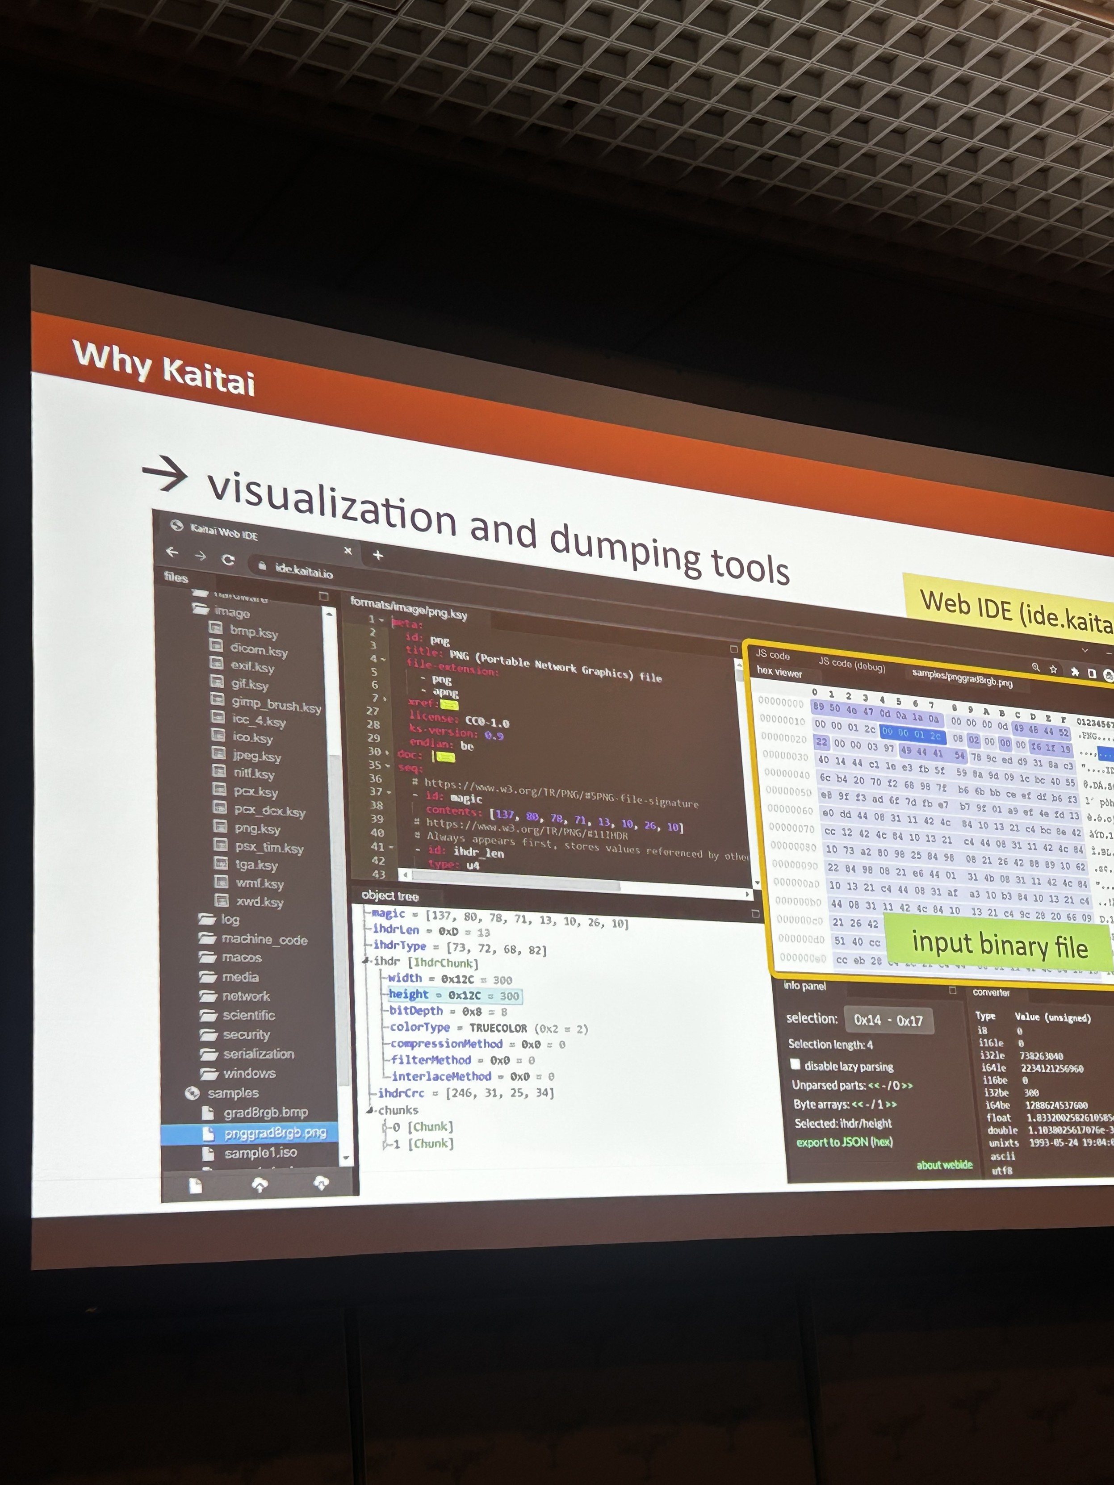The width and height of the screenshot is (1114, 1485).
Task: Click the new file icon at files bottom
Action: click(195, 1186)
